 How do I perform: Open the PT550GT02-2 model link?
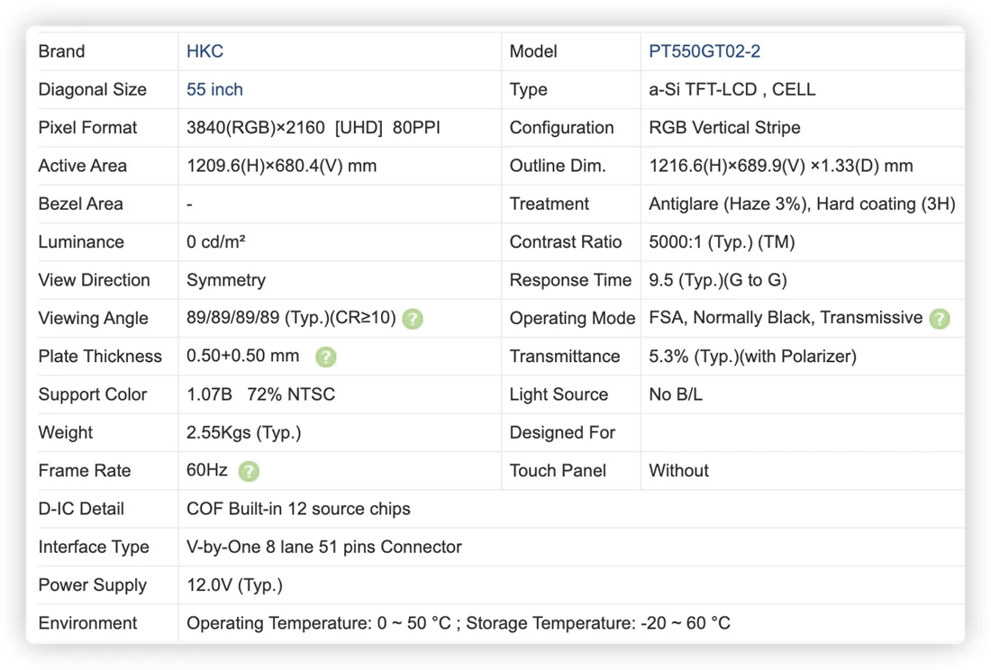[705, 51]
